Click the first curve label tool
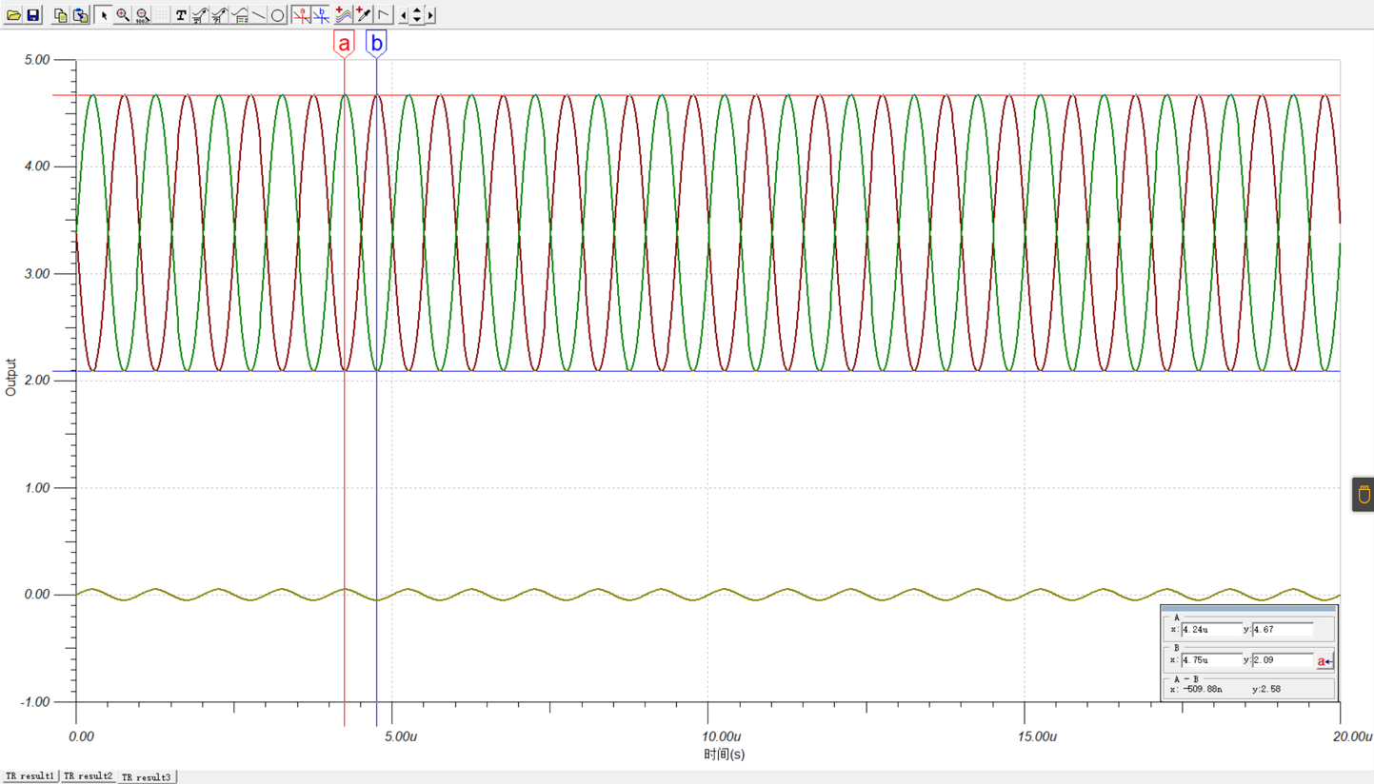Viewport: 1374px width, 784px height. click(200, 15)
